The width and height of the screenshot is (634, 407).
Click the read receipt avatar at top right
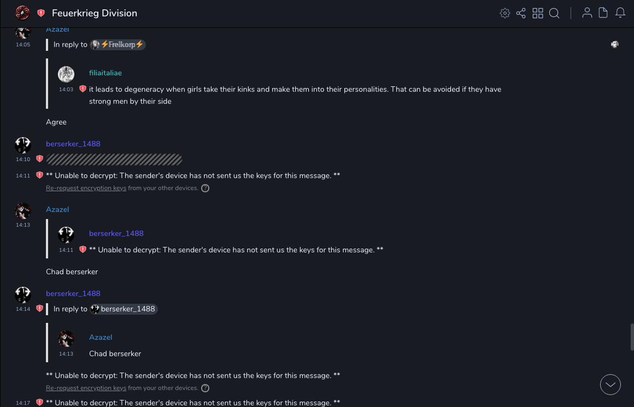coord(615,44)
